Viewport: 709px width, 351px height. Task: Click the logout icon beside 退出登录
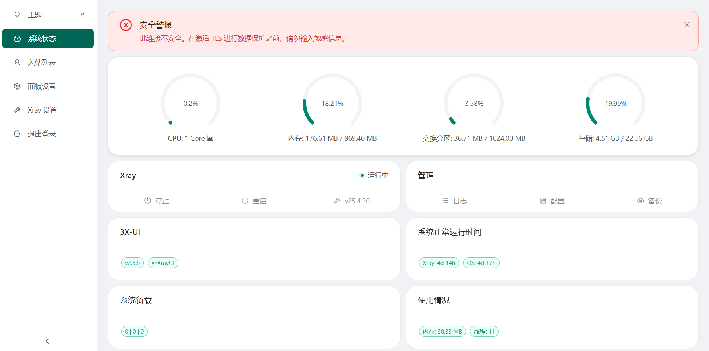point(17,134)
